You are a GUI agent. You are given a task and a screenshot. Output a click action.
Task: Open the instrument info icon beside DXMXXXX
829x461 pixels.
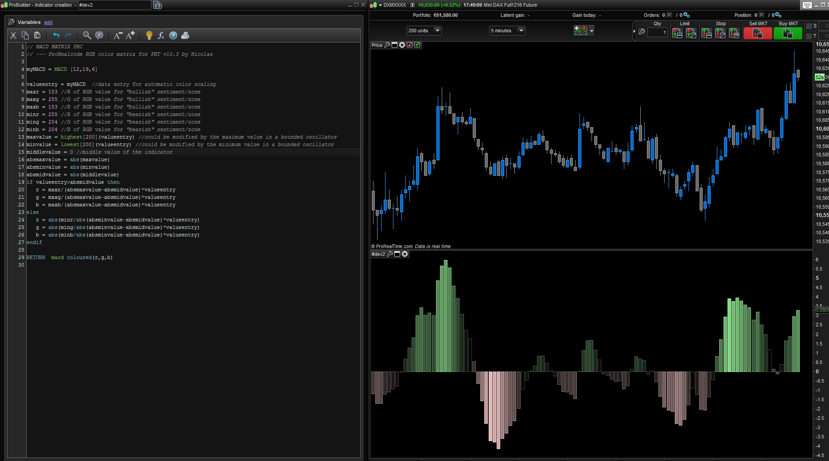[413, 5]
